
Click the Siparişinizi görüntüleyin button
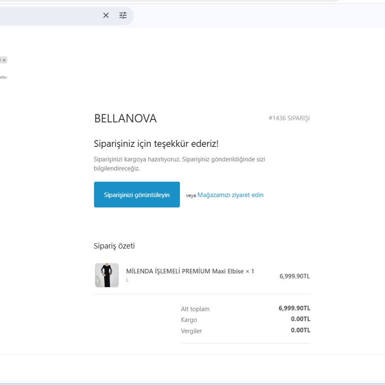[x=137, y=195]
